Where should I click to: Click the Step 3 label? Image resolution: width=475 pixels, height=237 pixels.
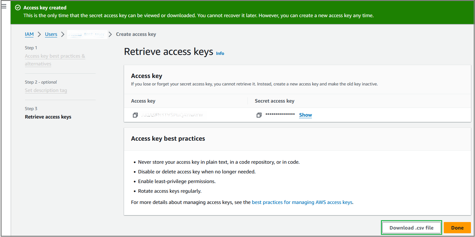31,109
